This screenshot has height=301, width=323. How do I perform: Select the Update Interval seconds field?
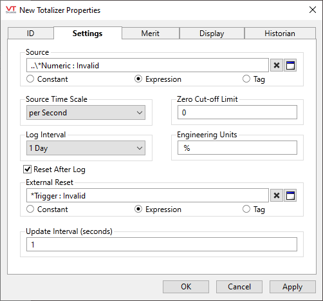pos(161,244)
